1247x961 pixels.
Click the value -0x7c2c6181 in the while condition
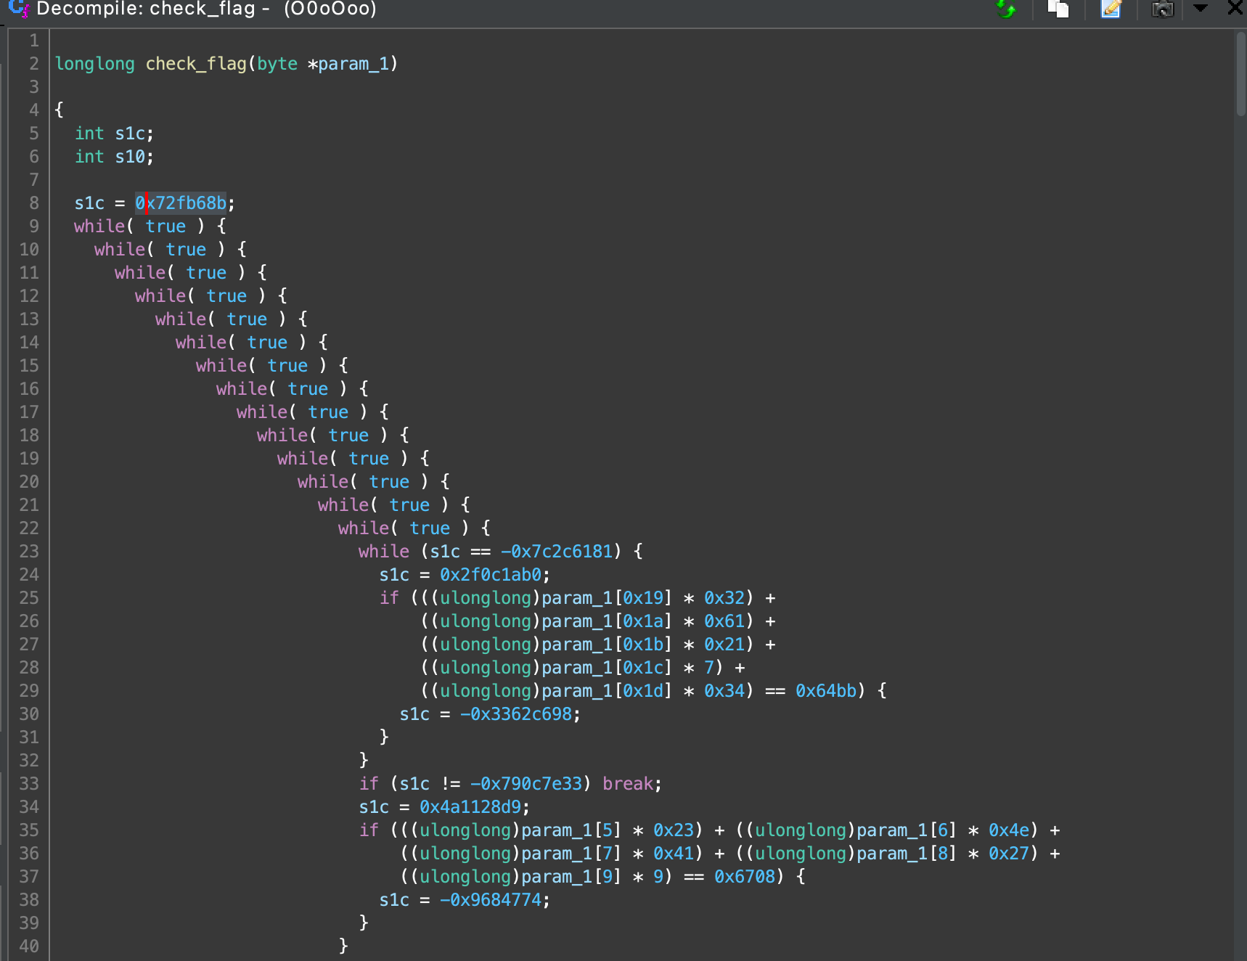click(x=557, y=552)
